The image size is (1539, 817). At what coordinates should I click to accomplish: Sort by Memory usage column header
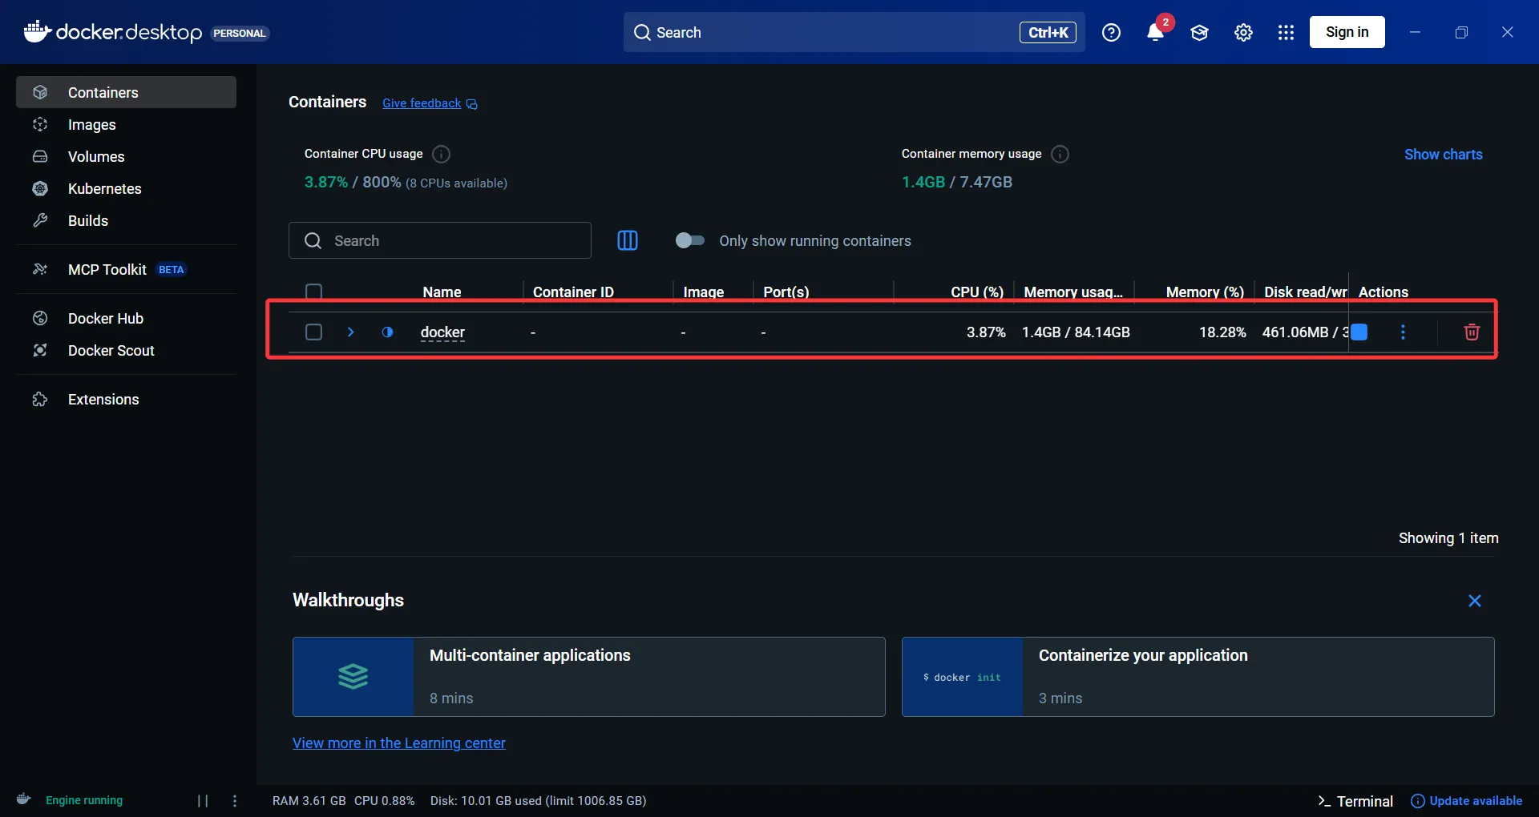pos(1073,292)
